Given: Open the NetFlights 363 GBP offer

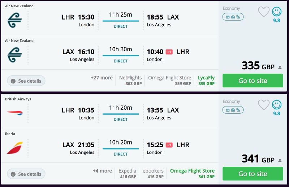Looking at the screenshot, I should pyautogui.click(x=130, y=81).
